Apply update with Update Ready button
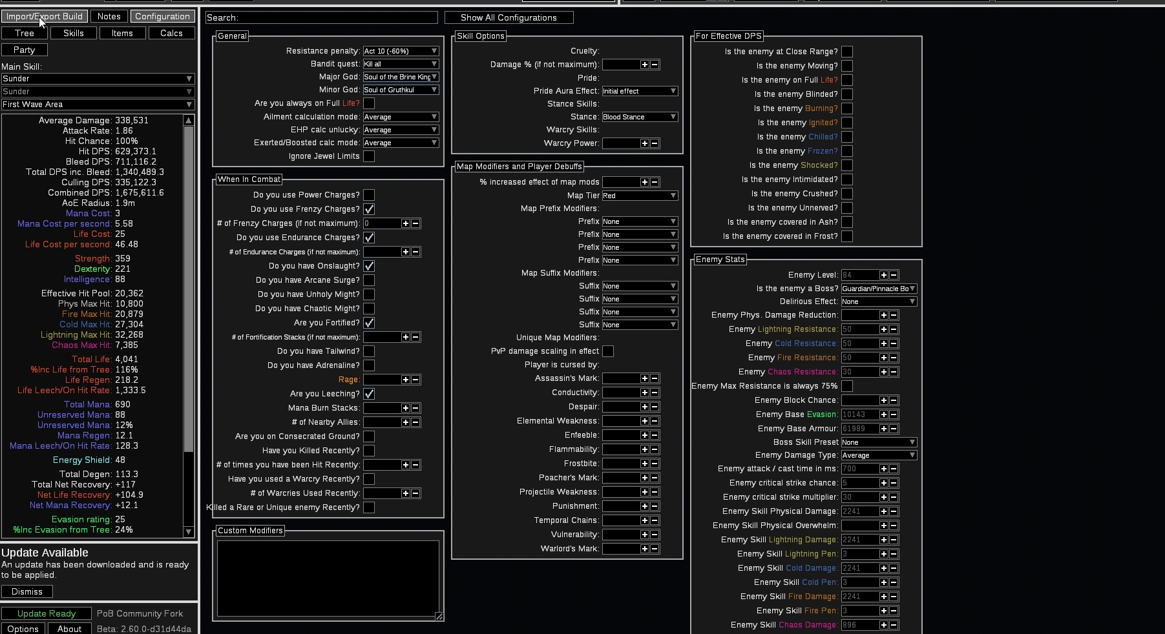Screen dimensions: 1165x634 click(x=47, y=613)
